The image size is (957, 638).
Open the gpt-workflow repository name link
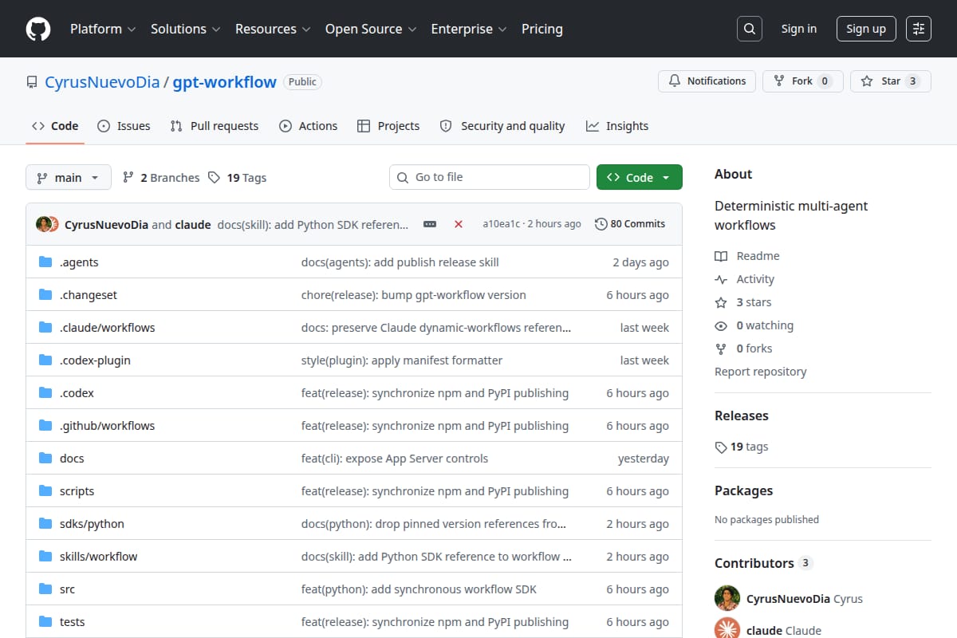pos(225,82)
